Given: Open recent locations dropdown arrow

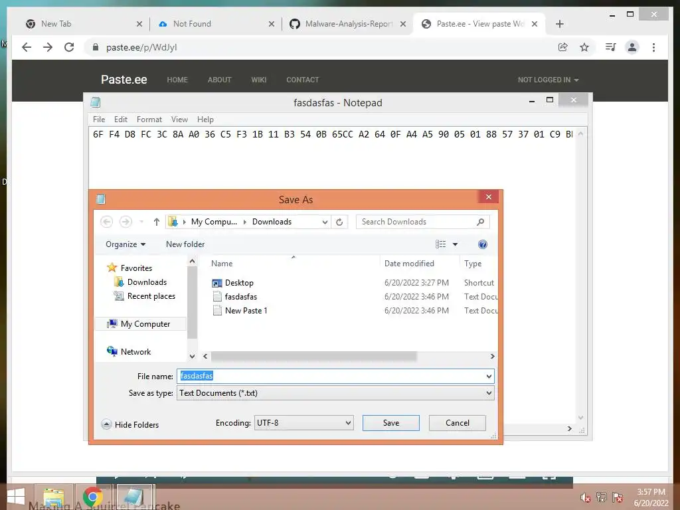Looking at the screenshot, I should [x=141, y=222].
